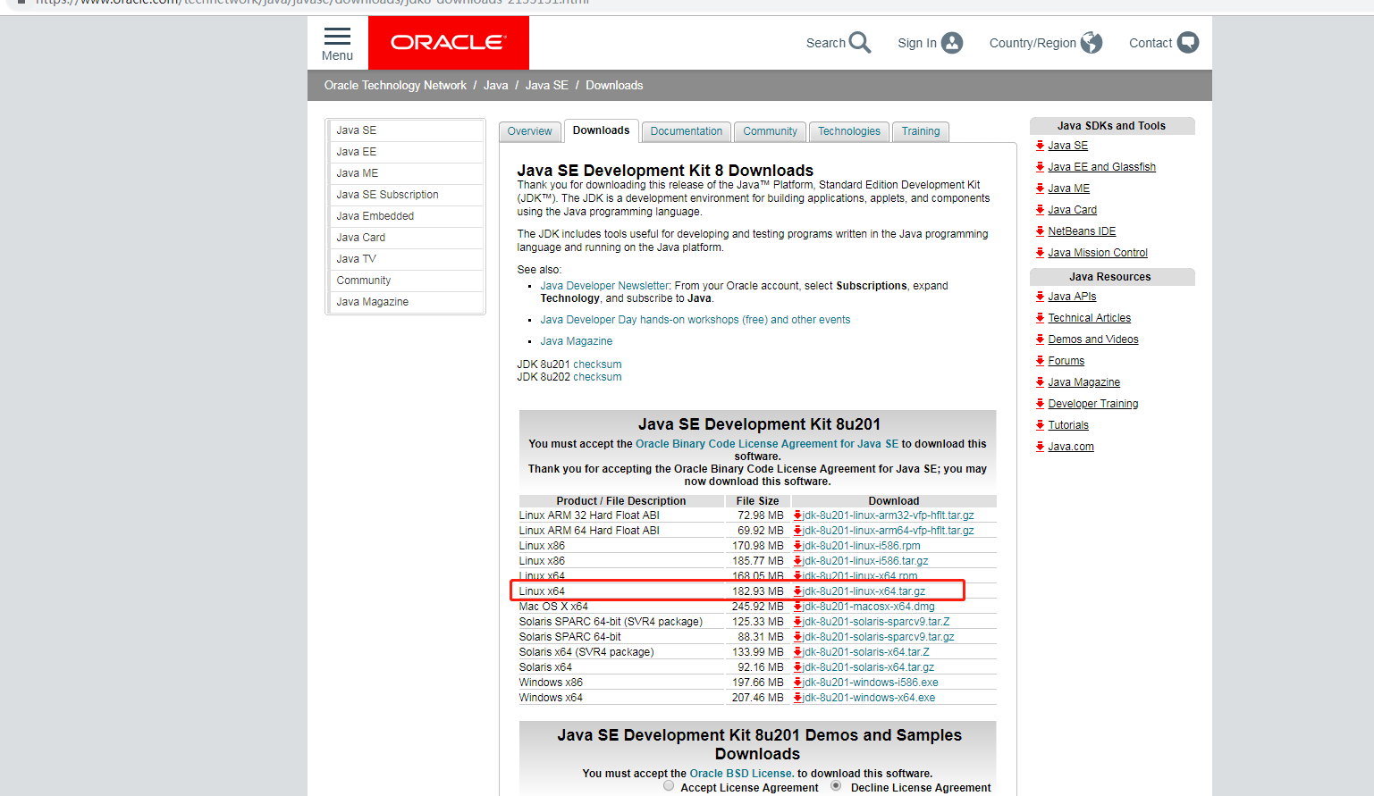The image size is (1374, 796).
Task: Click download icon for jdk-8u201-windows-i586.exe
Action: 797,683
